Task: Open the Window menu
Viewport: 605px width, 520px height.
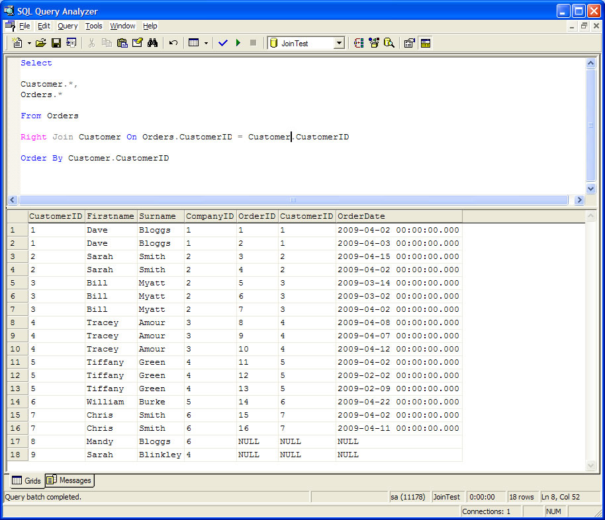Action: [x=122, y=26]
